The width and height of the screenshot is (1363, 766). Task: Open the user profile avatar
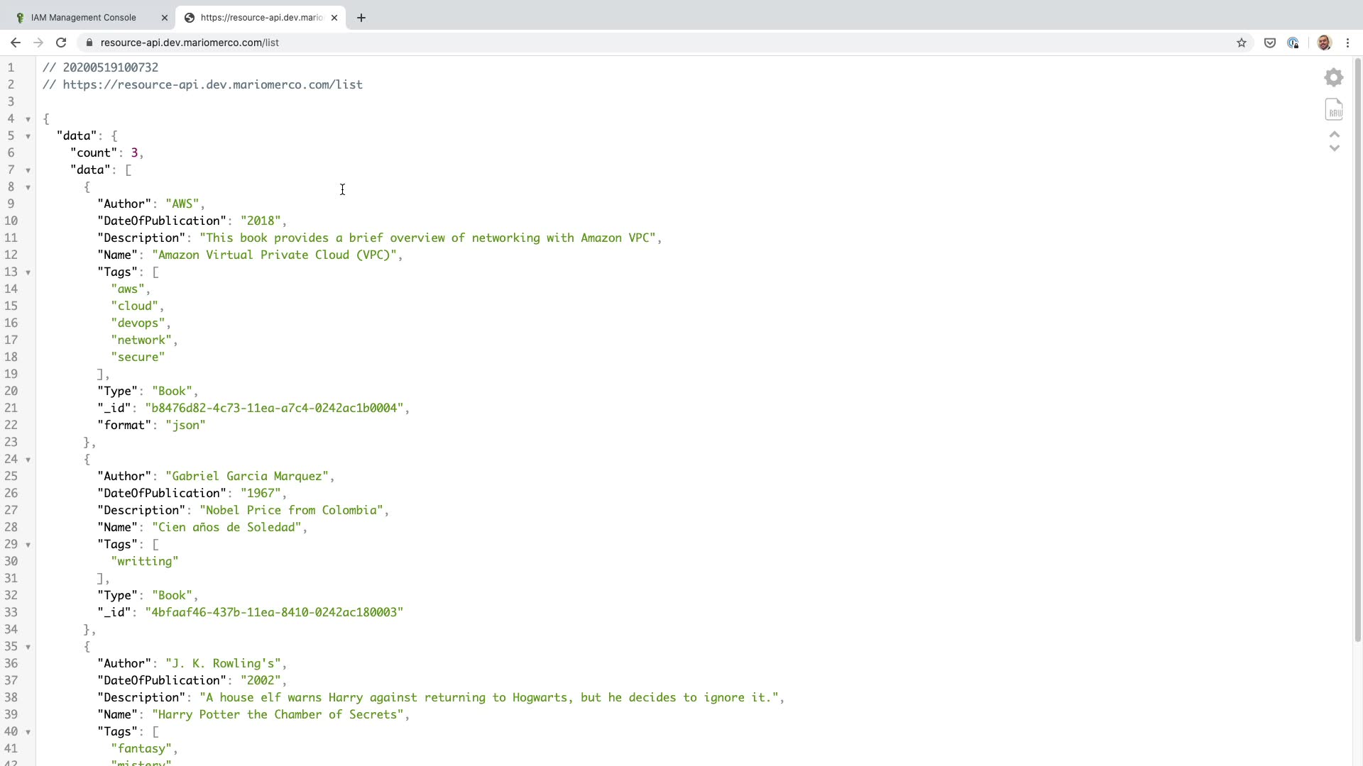point(1323,43)
